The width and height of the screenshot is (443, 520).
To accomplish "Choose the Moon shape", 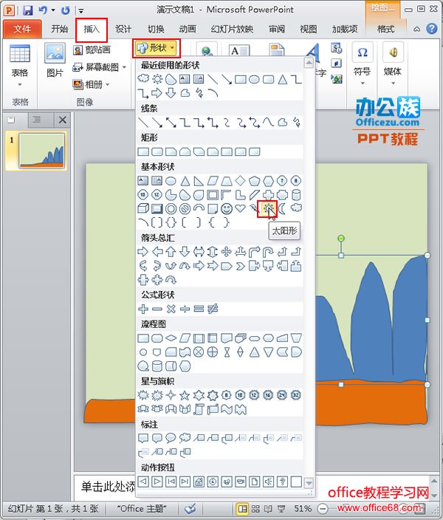I will pos(282,208).
